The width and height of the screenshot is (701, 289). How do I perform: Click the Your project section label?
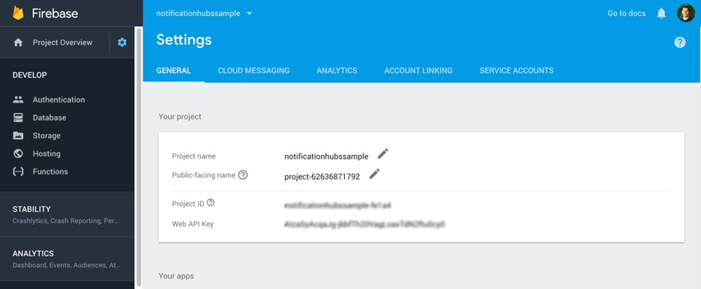pyautogui.click(x=180, y=117)
